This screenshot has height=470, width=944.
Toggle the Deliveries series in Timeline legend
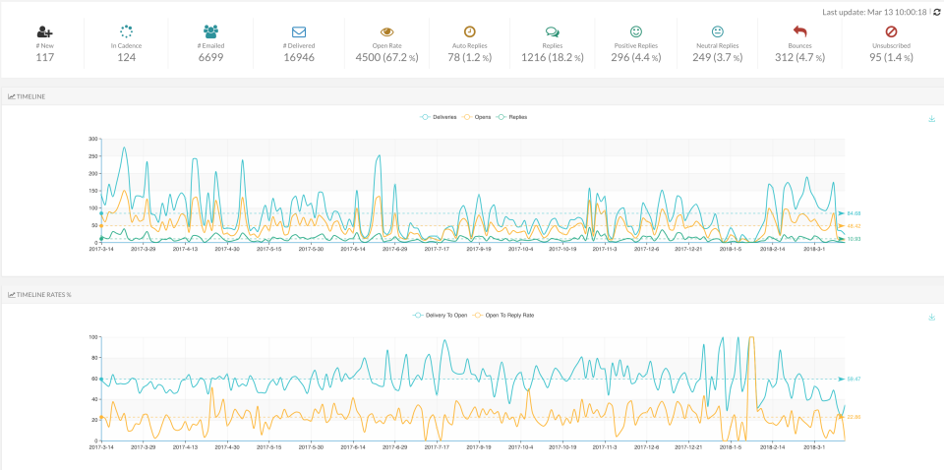click(439, 117)
